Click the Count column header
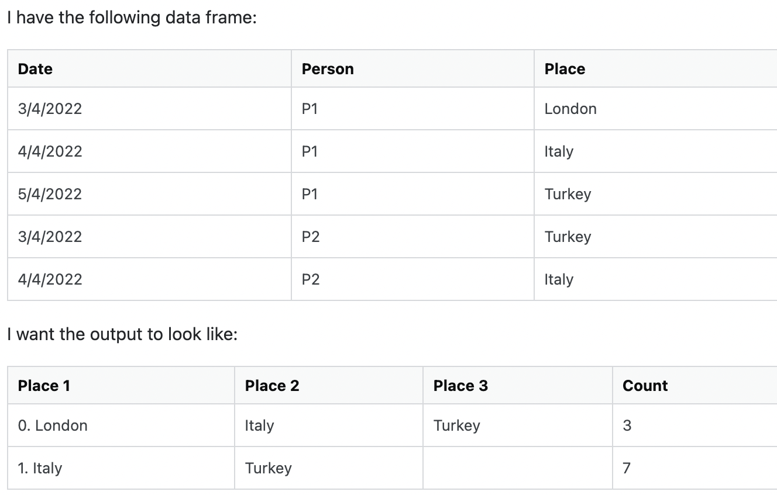The width and height of the screenshot is (777, 495). (x=645, y=386)
